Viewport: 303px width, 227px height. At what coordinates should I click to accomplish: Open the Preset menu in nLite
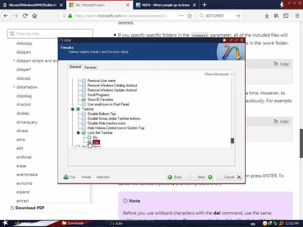(86, 177)
